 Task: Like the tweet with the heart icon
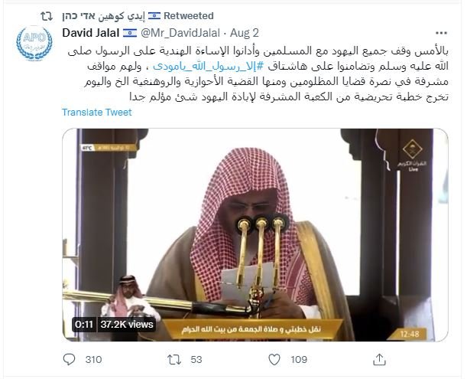tap(274, 359)
